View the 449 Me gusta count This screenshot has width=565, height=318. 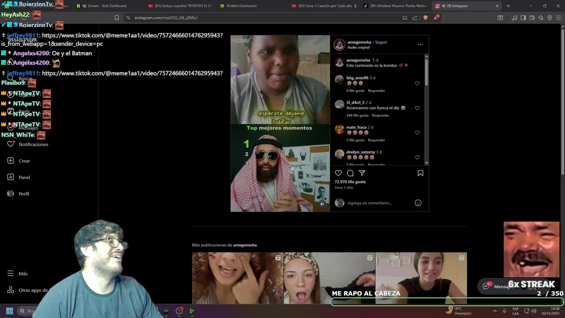(357, 115)
